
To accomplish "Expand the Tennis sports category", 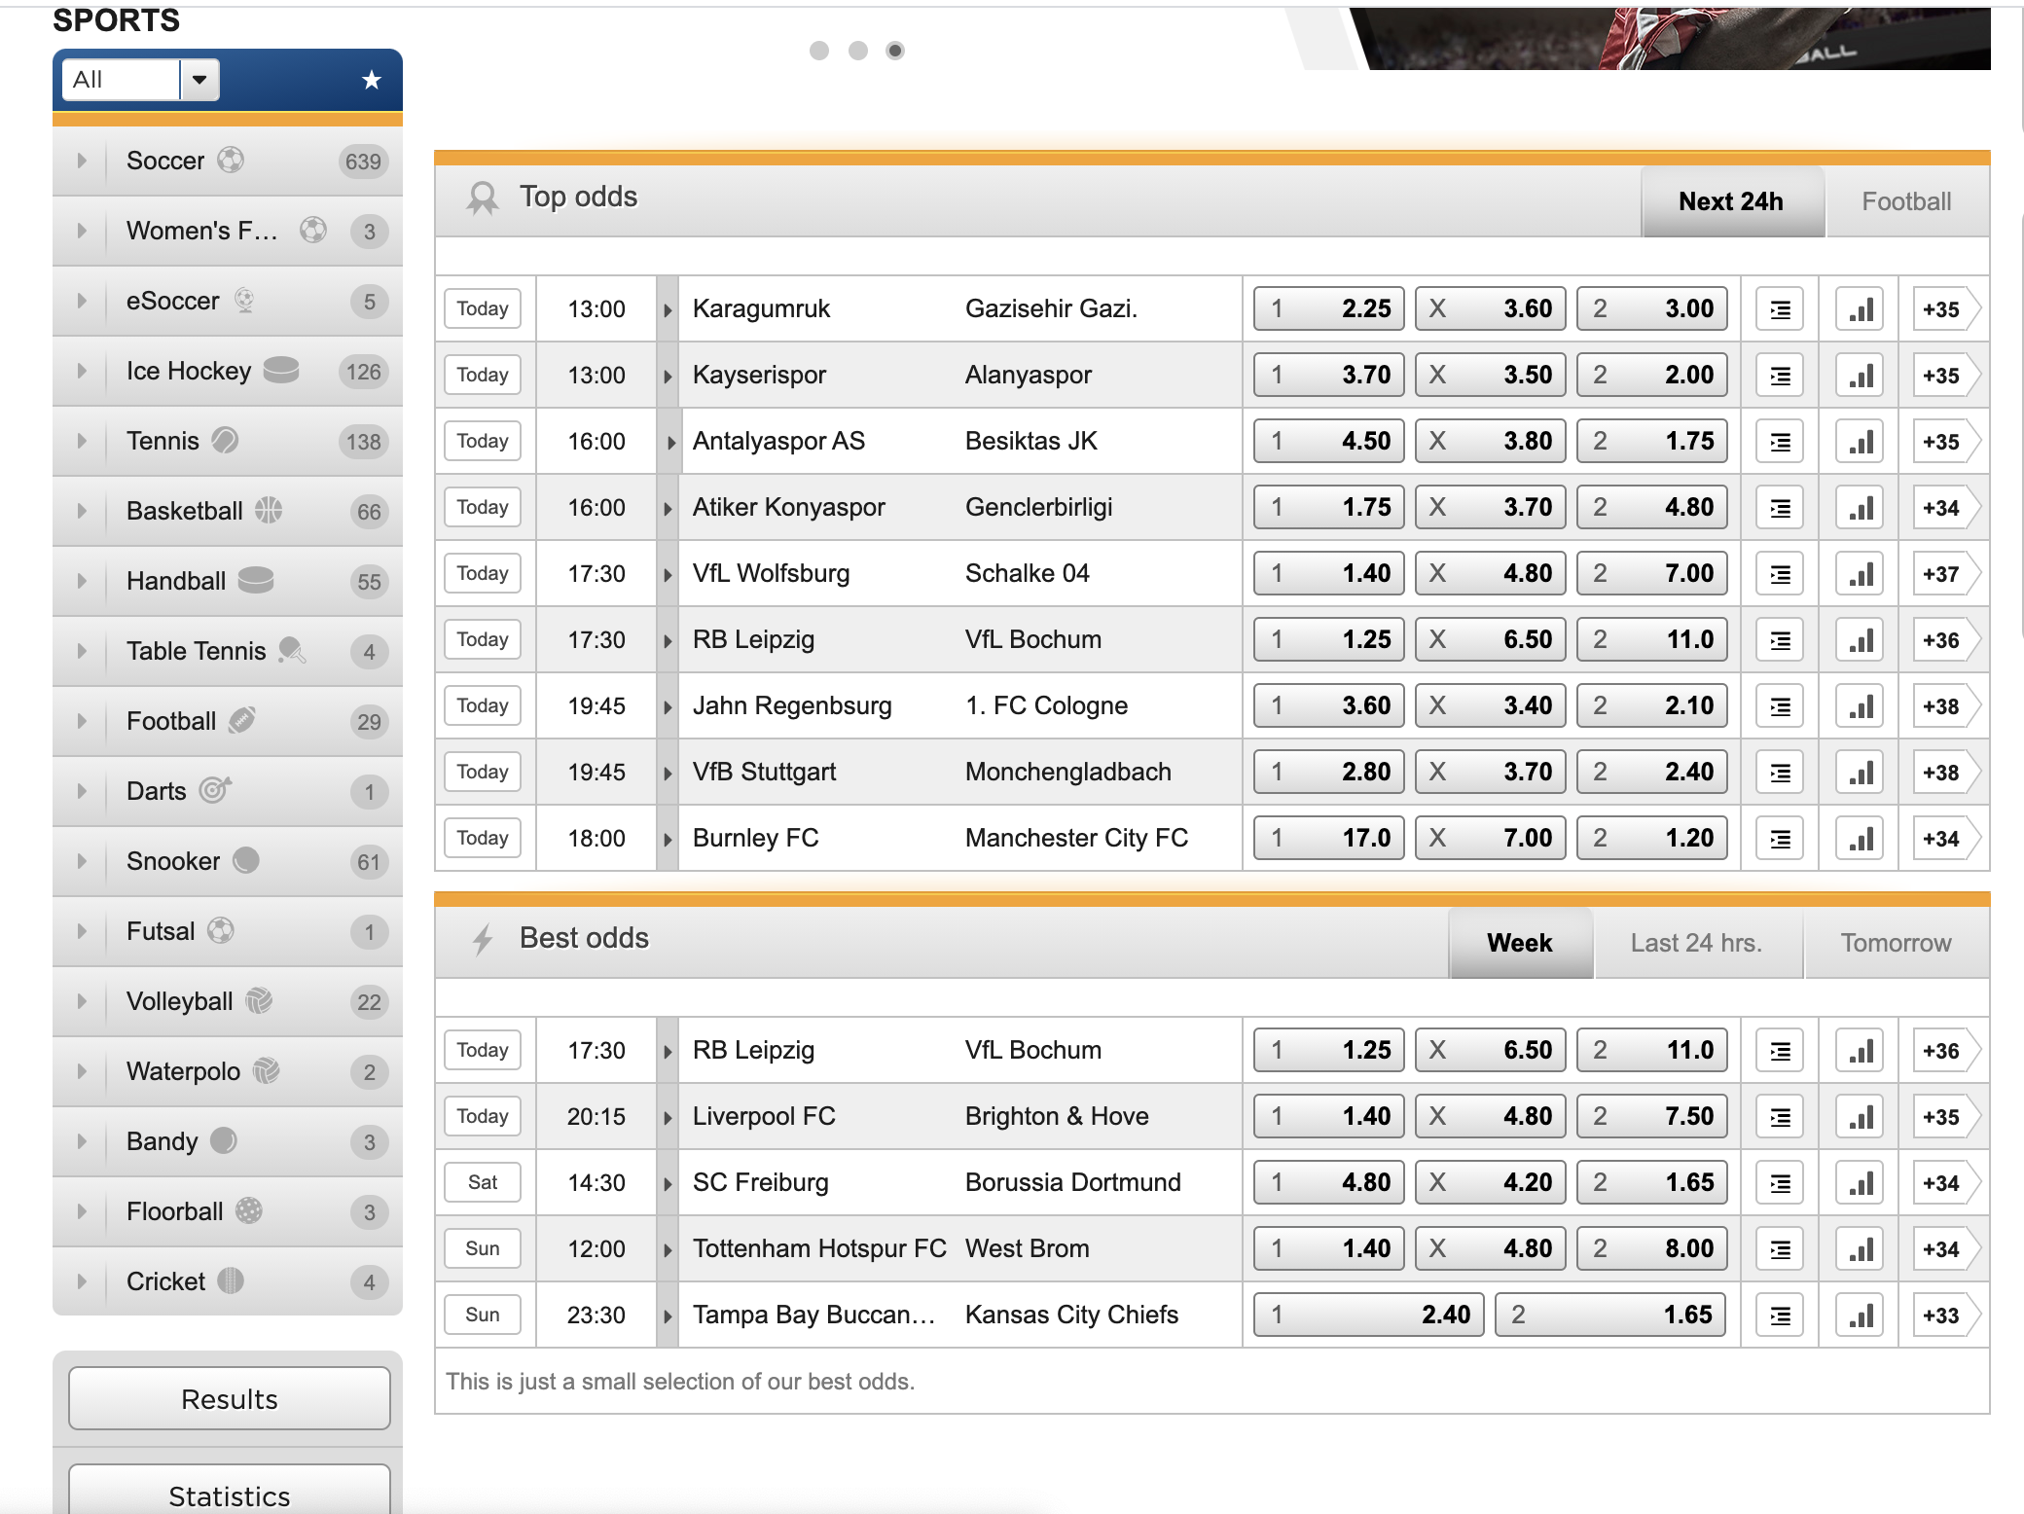I will pyautogui.click(x=83, y=441).
